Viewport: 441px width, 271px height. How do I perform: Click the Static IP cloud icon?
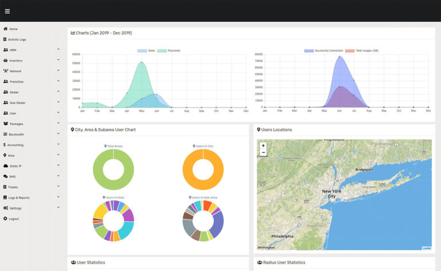[6, 166]
